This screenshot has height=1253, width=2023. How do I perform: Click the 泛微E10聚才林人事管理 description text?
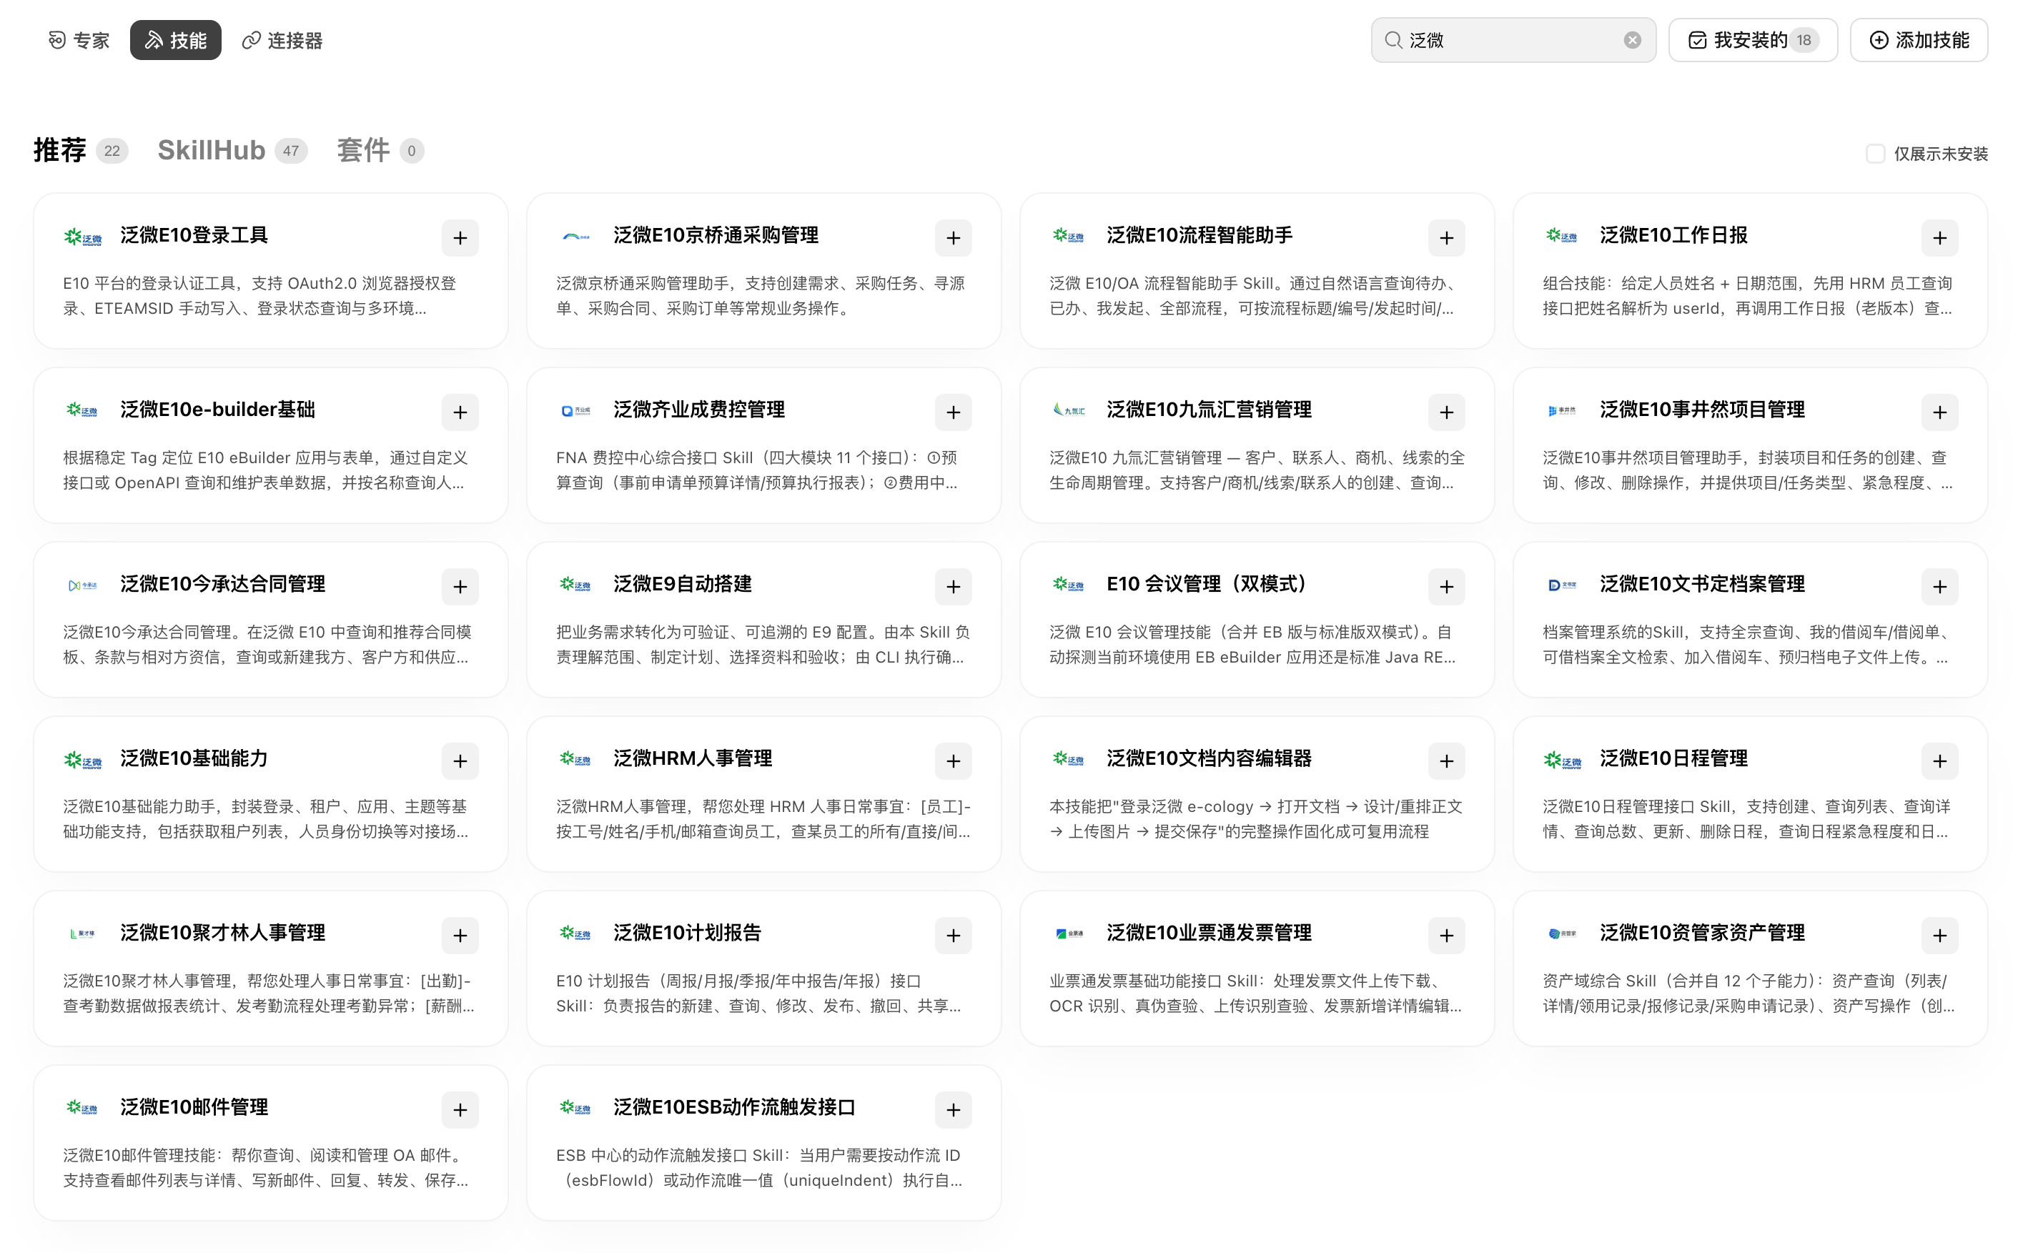tap(269, 994)
